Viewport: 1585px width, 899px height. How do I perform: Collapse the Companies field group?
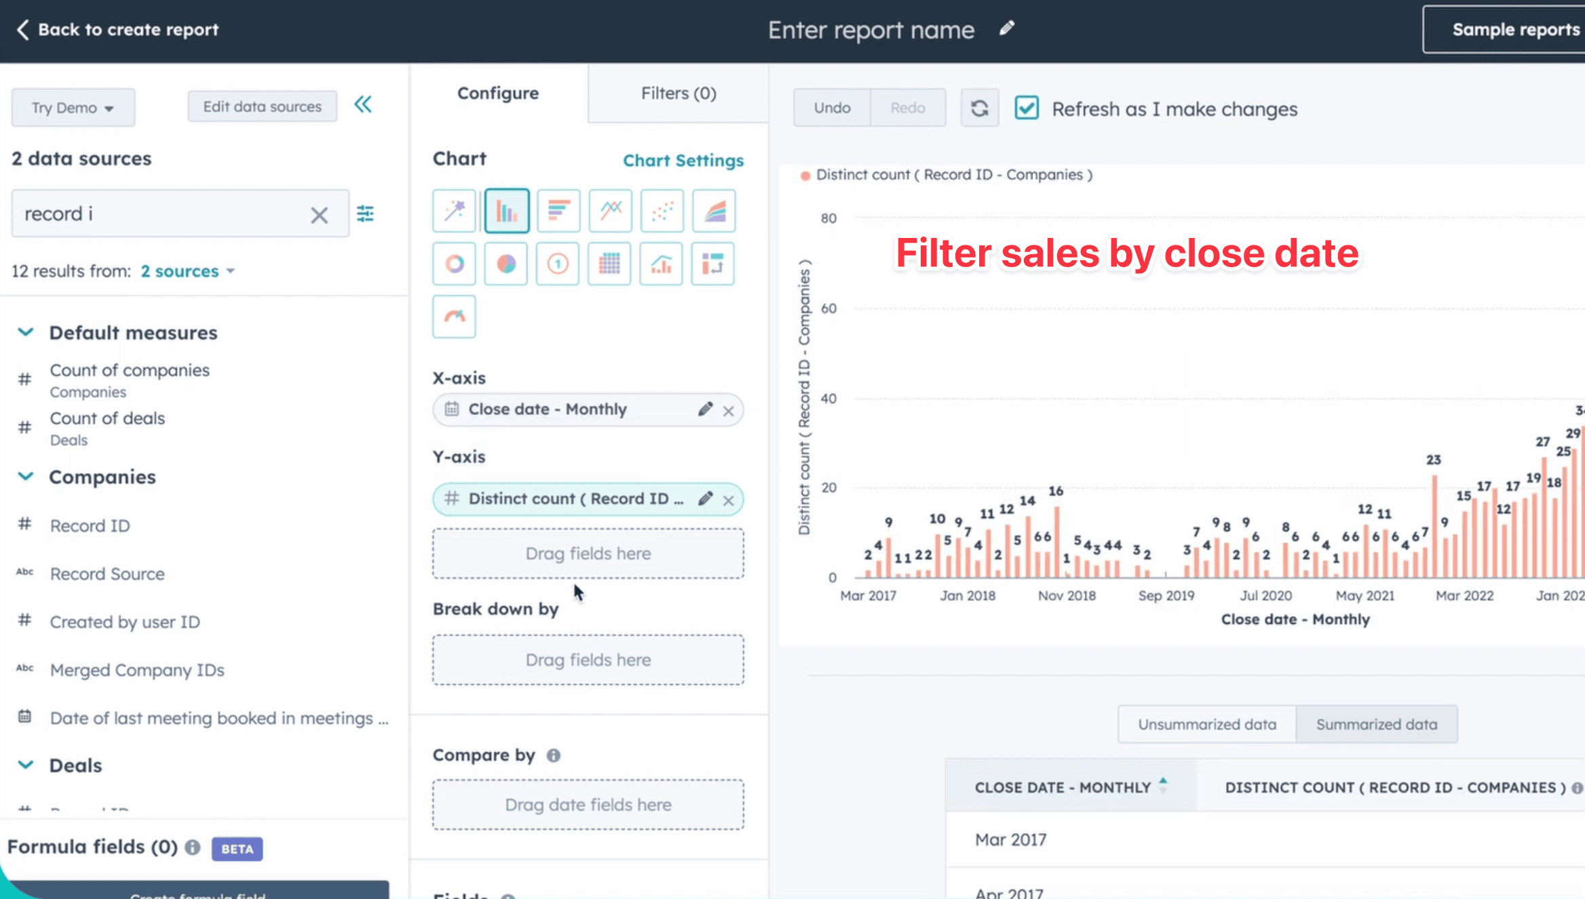(25, 477)
